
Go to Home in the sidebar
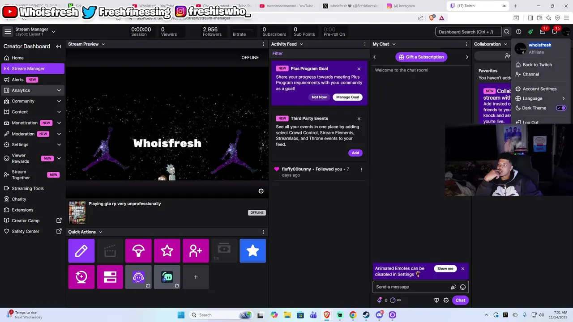tap(33, 58)
